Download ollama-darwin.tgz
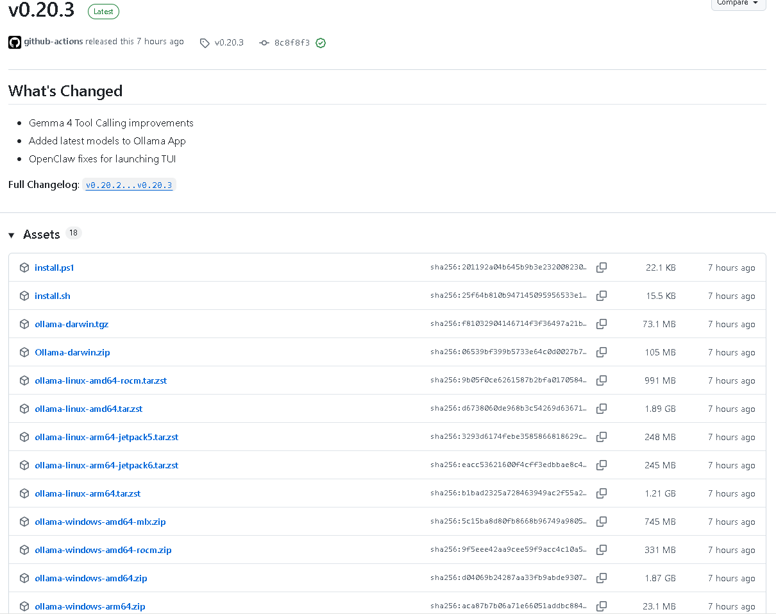This screenshot has height=614, width=776. point(72,324)
